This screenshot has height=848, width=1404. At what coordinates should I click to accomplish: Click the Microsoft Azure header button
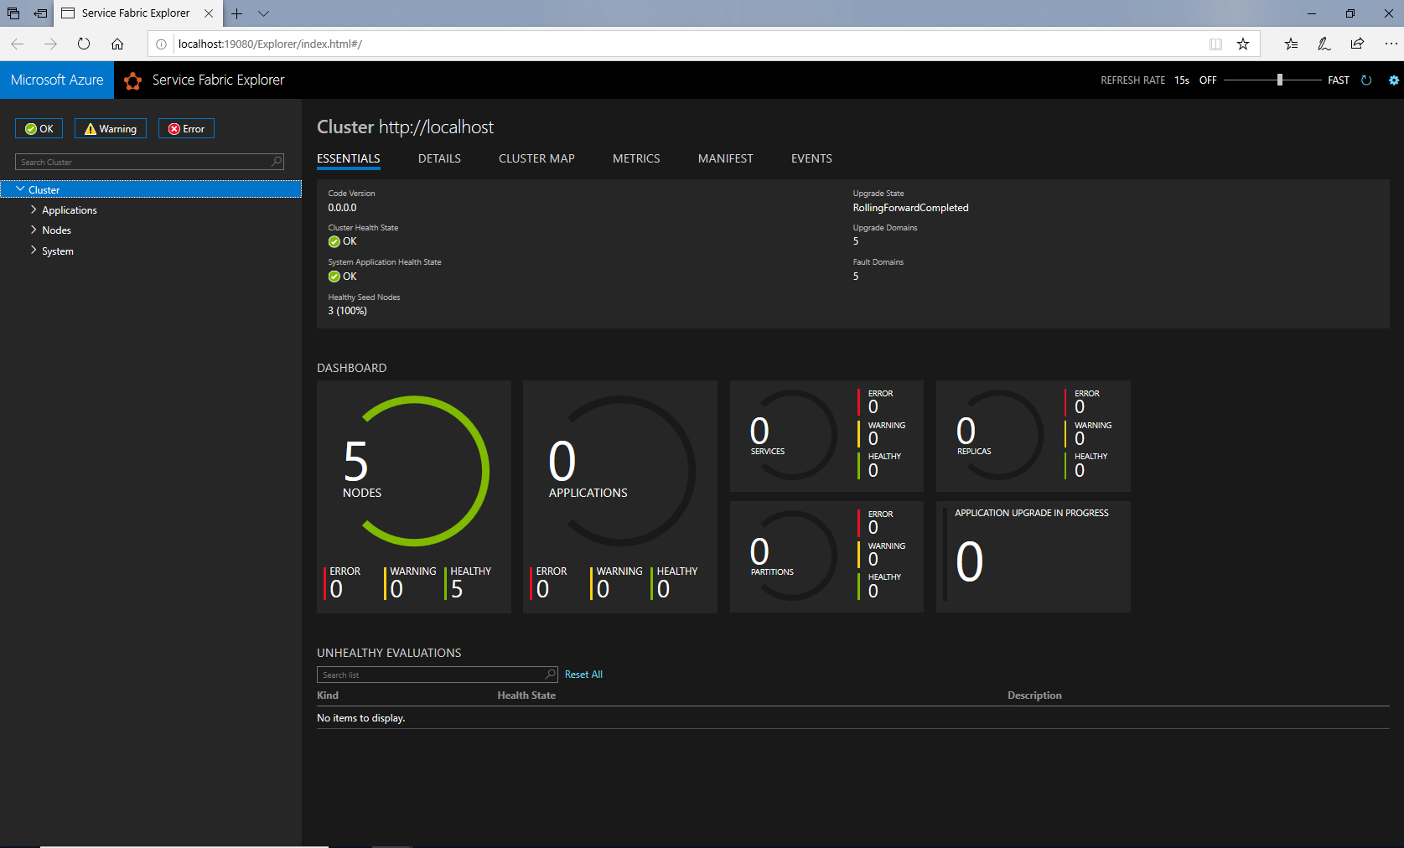tap(57, 80)
